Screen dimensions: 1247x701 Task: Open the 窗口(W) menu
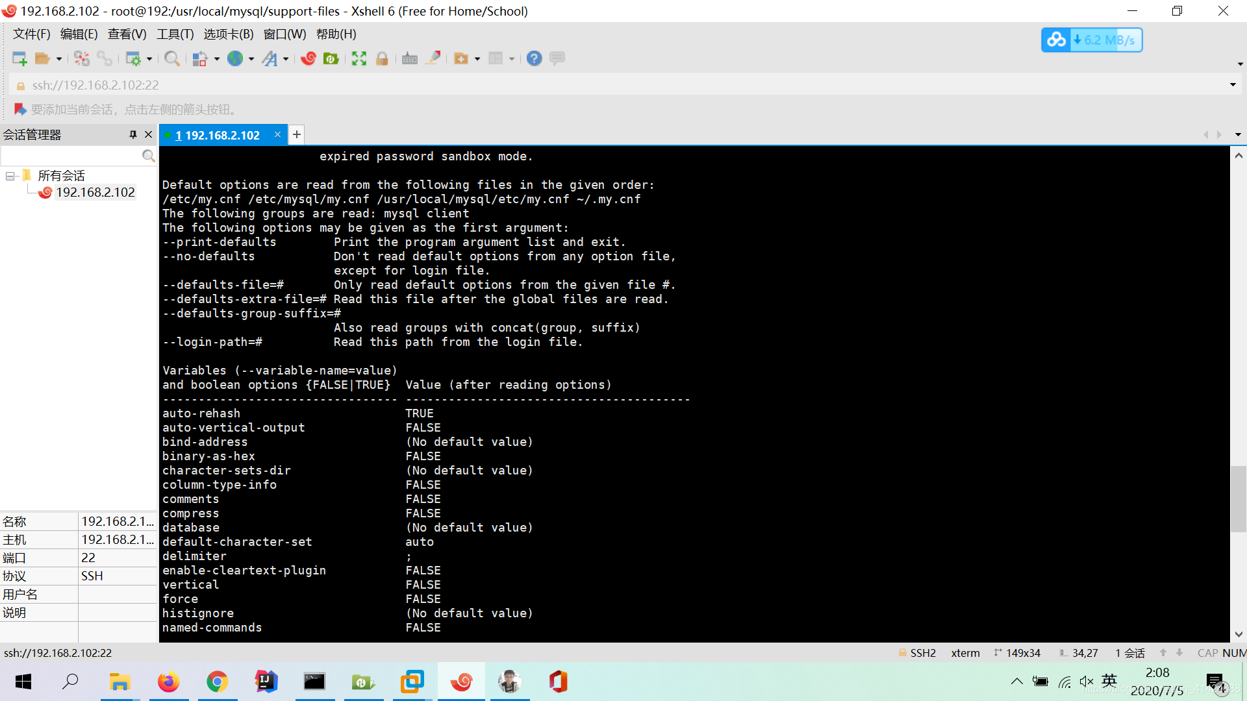click(x=284, y=34)
